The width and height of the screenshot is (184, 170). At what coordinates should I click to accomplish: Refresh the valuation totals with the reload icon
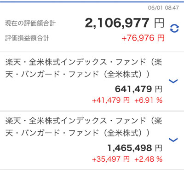(174, 28)
